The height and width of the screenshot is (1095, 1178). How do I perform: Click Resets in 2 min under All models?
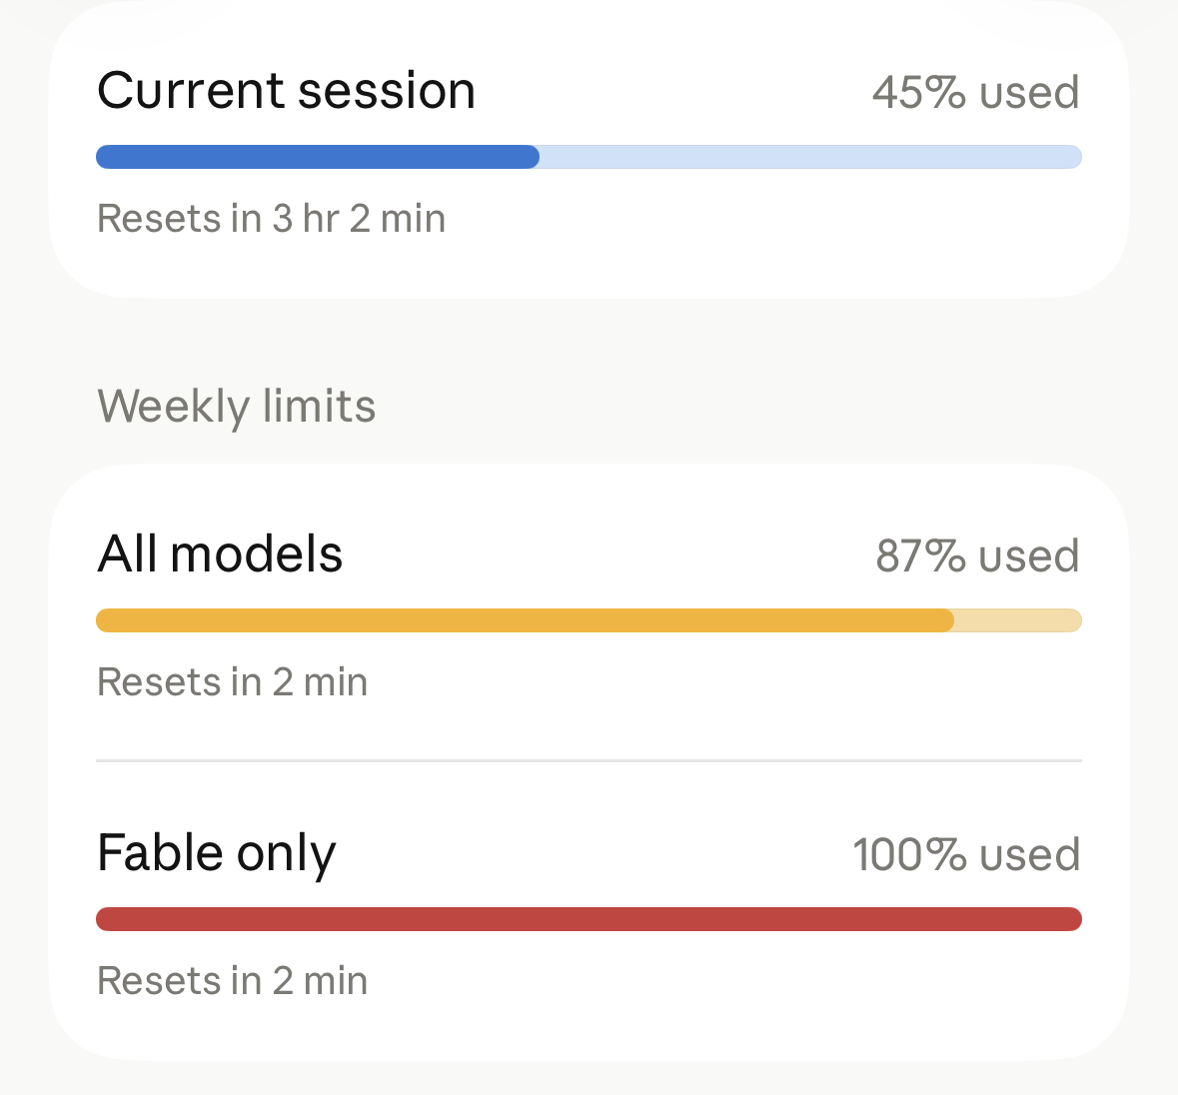[232, 682]
